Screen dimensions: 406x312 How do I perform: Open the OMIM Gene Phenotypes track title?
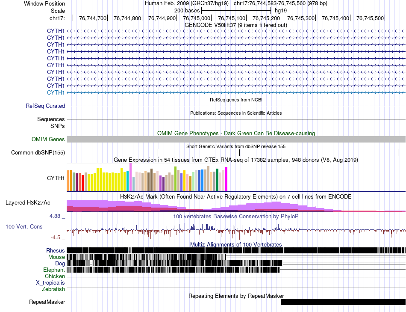[x=236, y=133]
